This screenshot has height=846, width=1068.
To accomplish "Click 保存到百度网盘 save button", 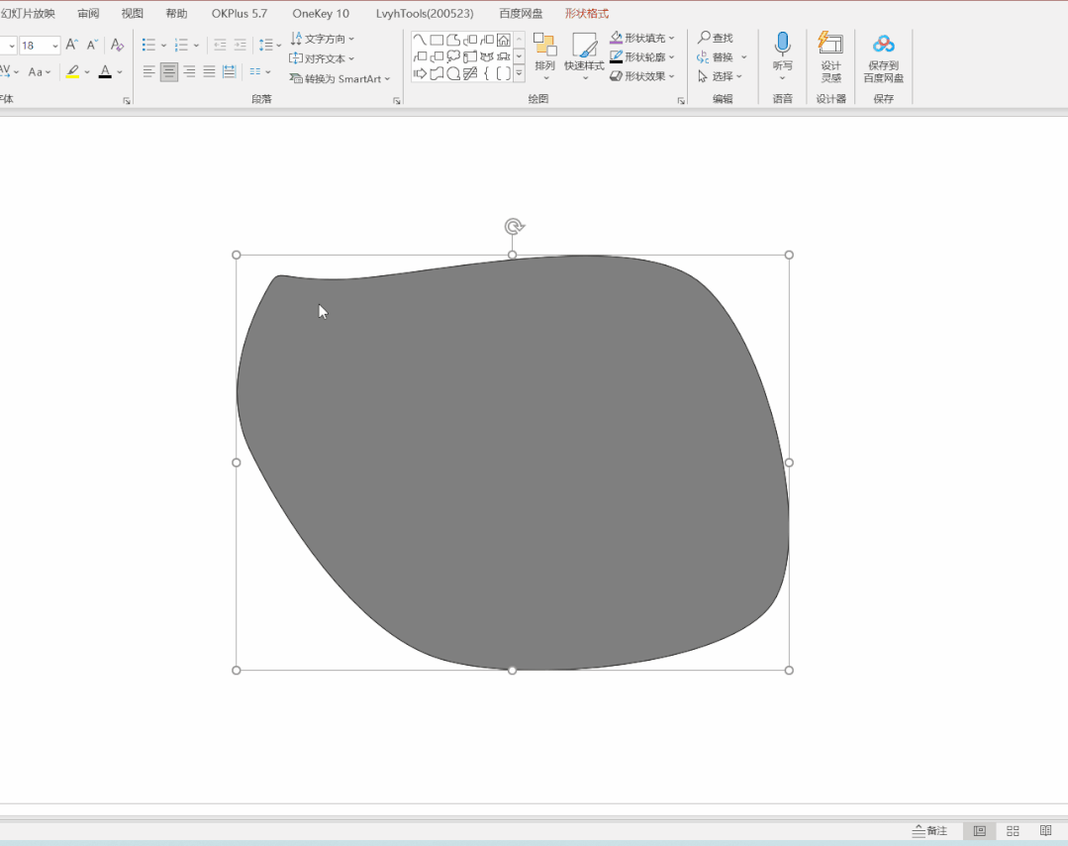I will (x=884, y=57).
